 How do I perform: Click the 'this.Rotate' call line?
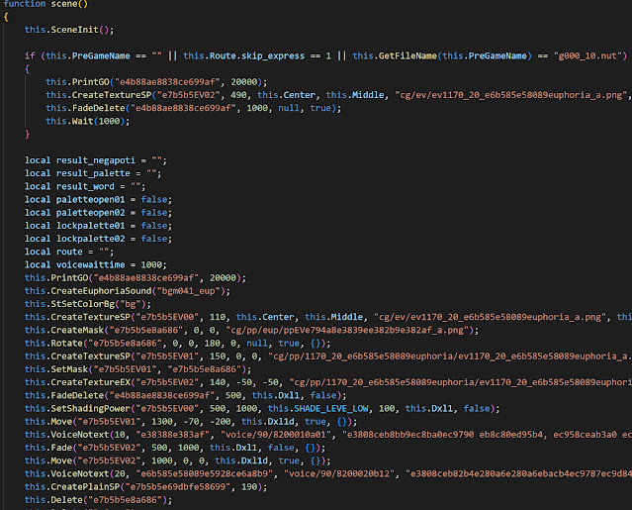(178, 343)
